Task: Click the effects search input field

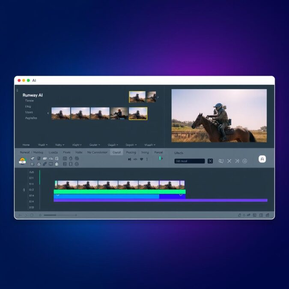Action: pos(190,161)
